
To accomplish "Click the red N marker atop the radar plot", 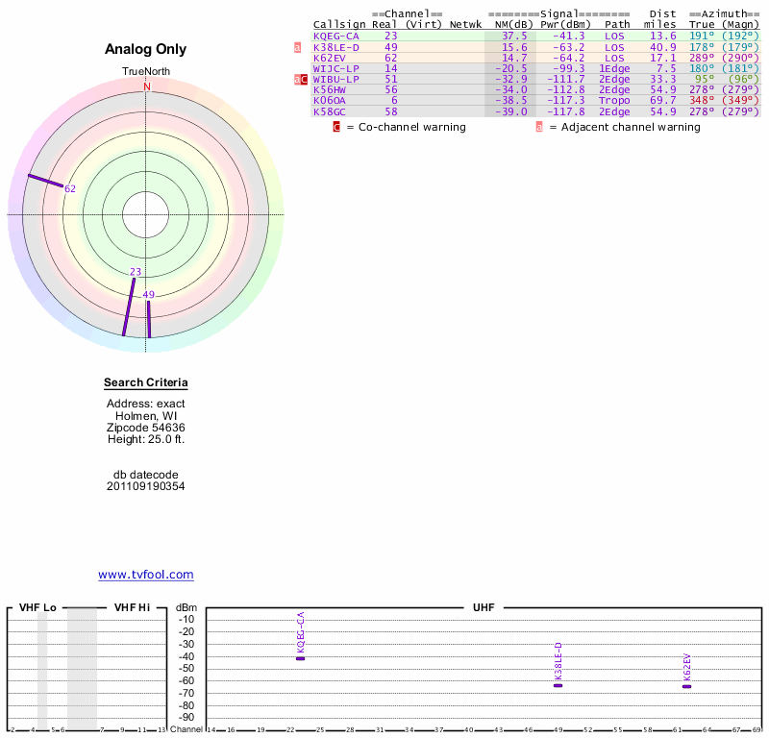I will pyautogui.click(x=147, y=86).
